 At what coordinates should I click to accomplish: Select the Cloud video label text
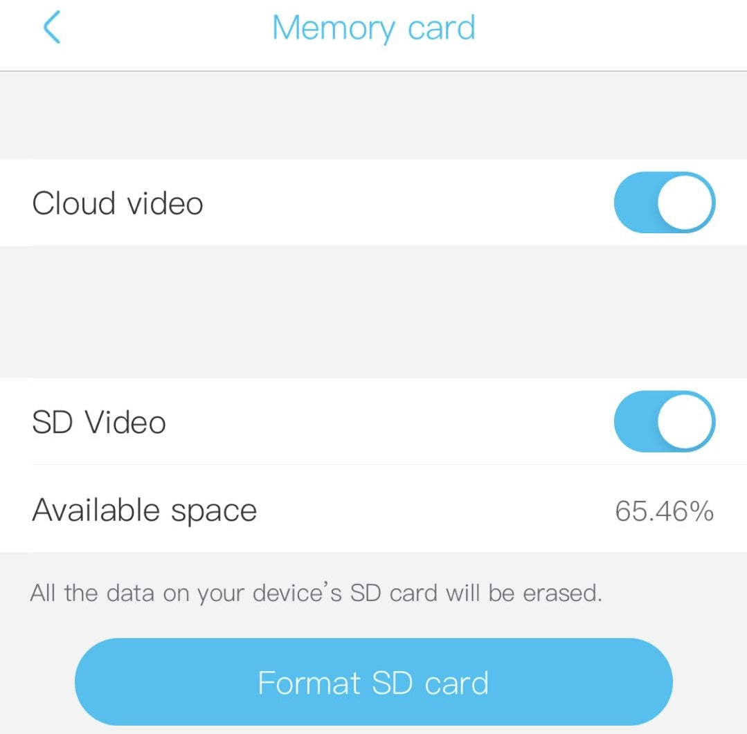[118, 203]
